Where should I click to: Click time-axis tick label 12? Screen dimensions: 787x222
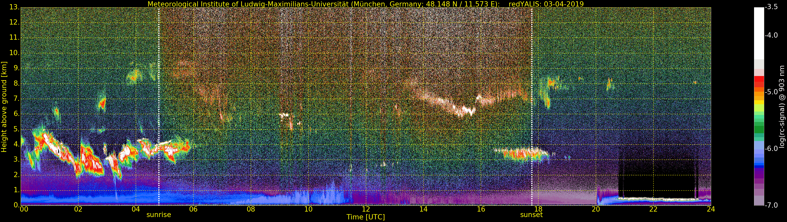click(366, 209)
